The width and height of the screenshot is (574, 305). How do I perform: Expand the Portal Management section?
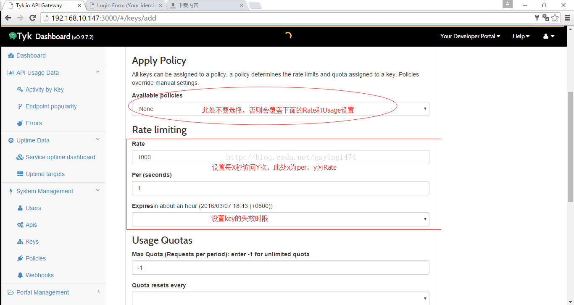tap(99, 292)
